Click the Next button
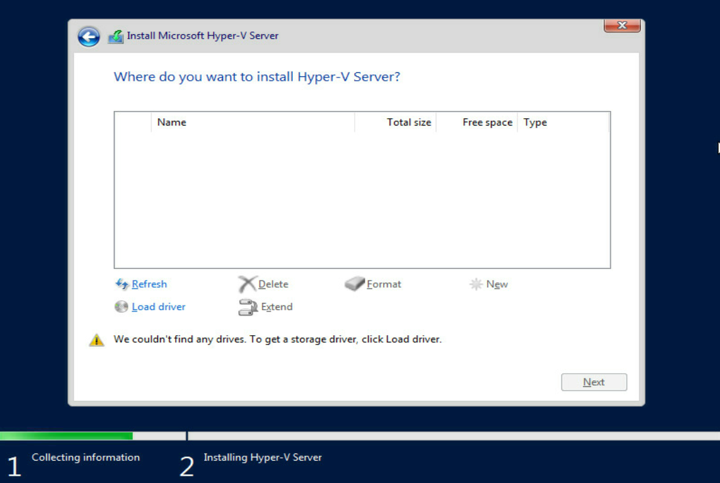 pos(594,382)
